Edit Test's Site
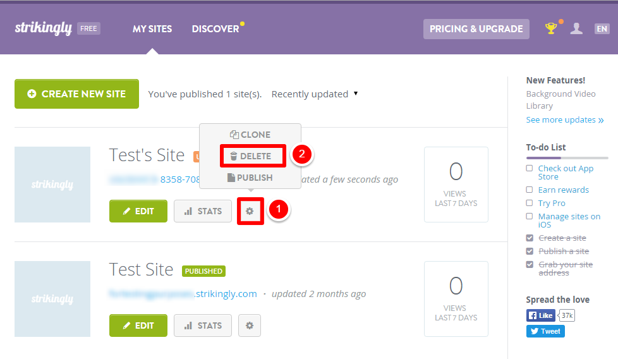 tap(138, 211)
